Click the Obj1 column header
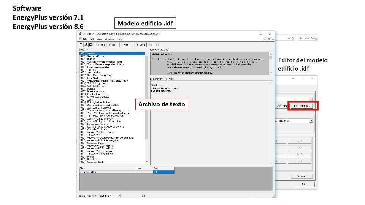The image size is (365, 205). (x=163, y=169)
